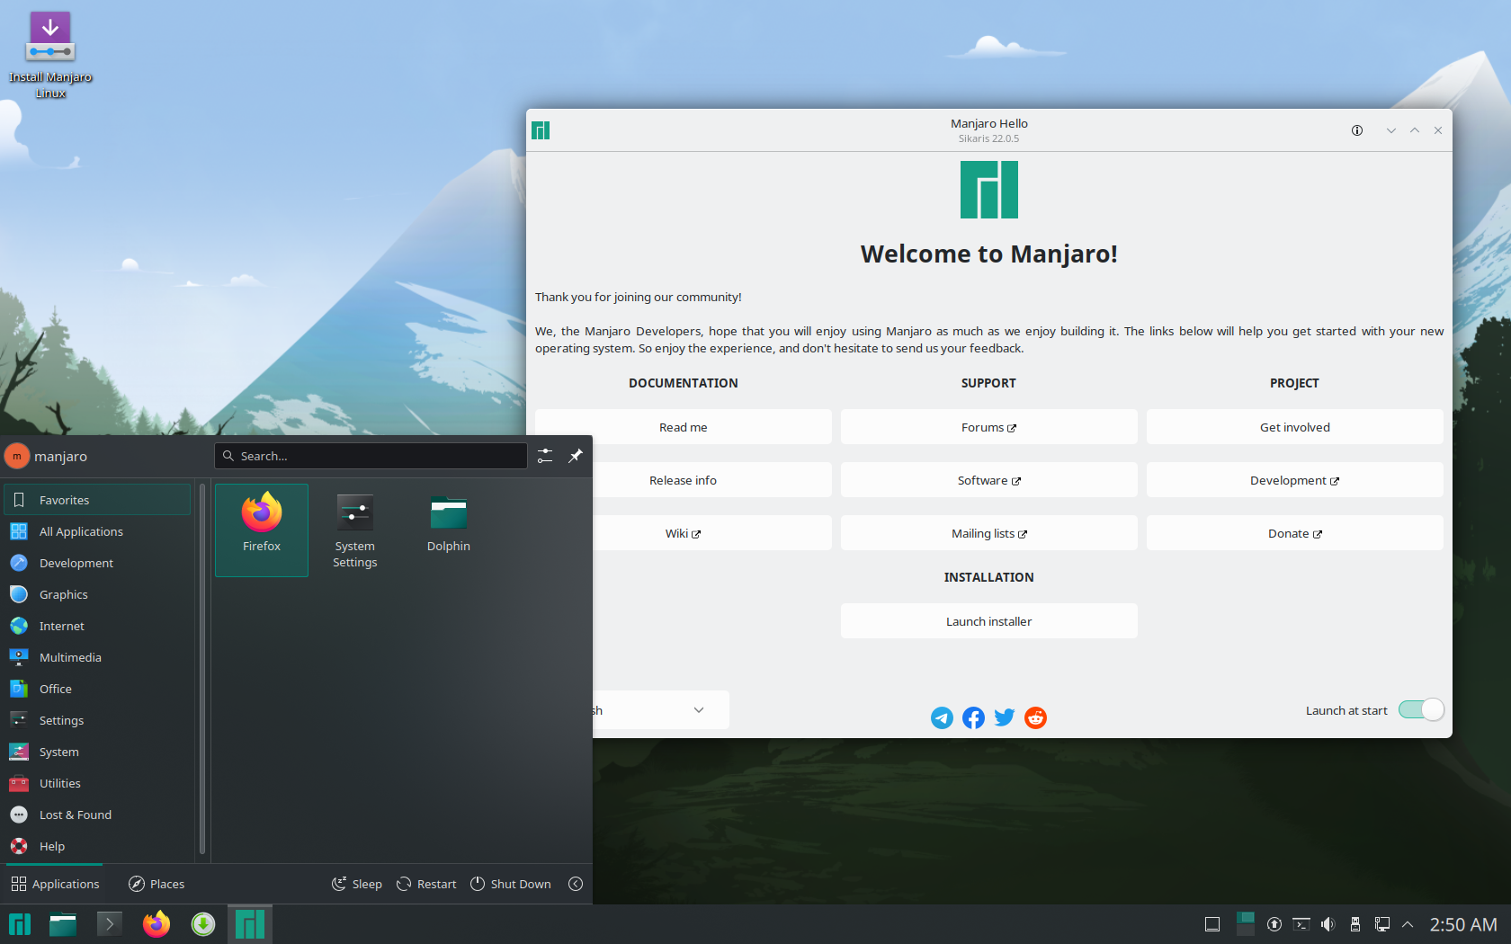
Task: Open the Facebook icon in Manjaro Hello
Action: point(973,717)
